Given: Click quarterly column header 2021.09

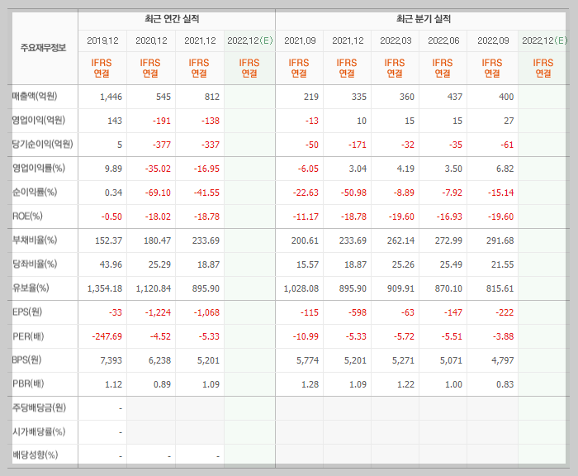Looking at the screenshot, I should (300, 40).
